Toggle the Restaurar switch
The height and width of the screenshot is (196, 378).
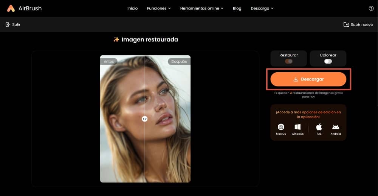(x=288, y=61)
